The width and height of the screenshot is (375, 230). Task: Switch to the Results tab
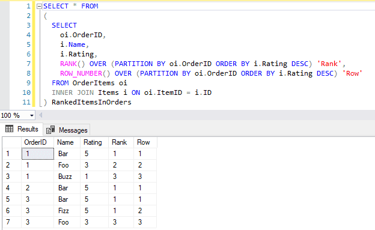click(x=22, y=129)
